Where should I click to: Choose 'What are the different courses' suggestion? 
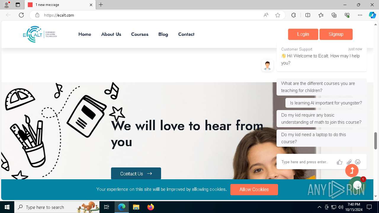click(322, 87)
